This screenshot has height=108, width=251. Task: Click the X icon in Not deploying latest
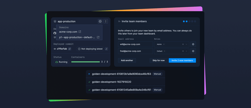pyautogui.click(x=79, y=49)
